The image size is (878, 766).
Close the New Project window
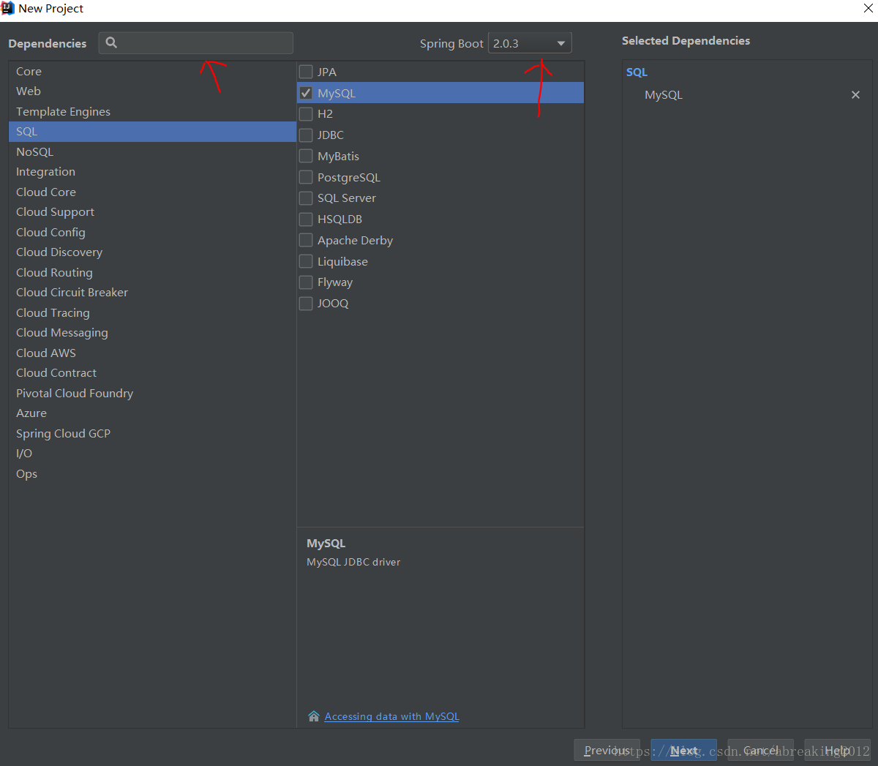click(868, 8)
